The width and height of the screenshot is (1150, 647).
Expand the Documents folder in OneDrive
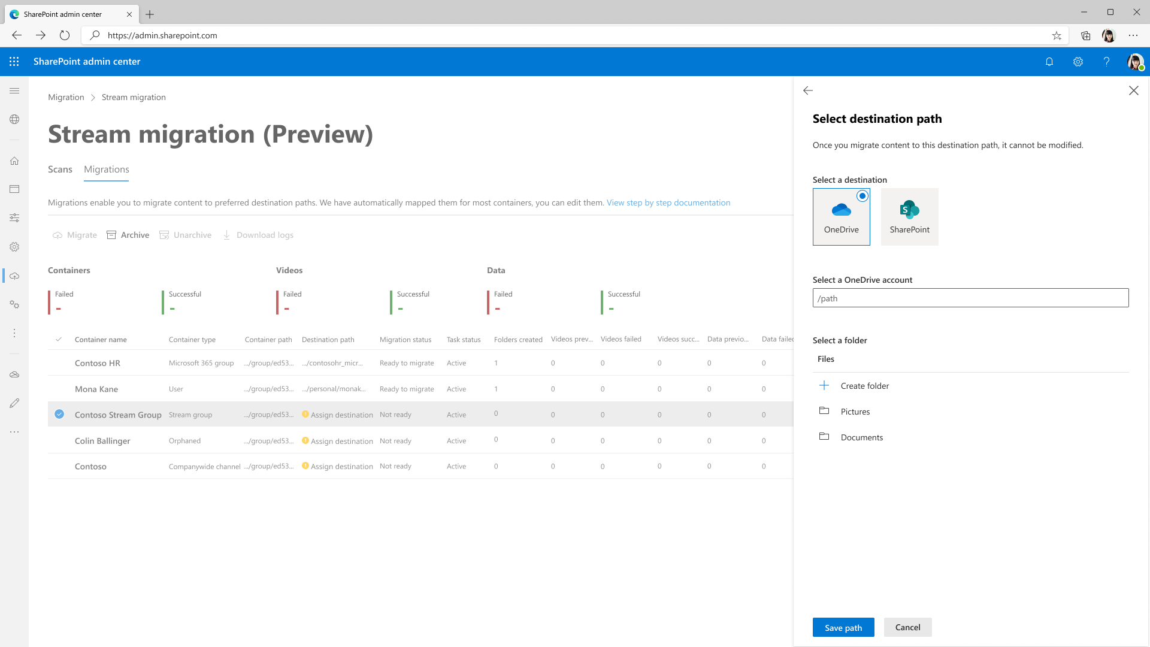click(x=862, y=437)
